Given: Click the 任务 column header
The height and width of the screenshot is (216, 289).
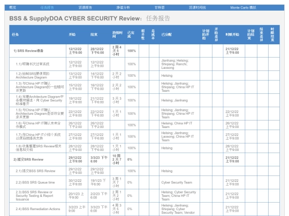Looking at the screenshot, I should 16,35.
